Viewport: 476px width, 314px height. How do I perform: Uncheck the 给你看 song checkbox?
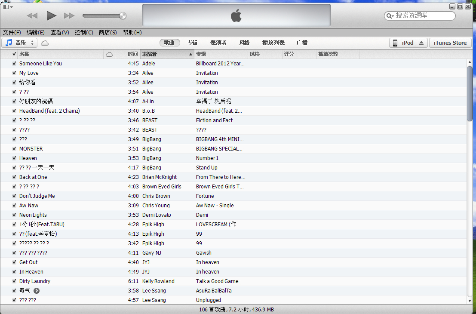click(14, 82)
